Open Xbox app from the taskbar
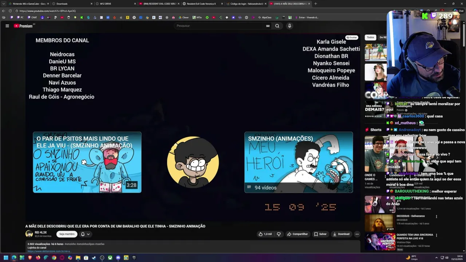 (x=110, y=258)
